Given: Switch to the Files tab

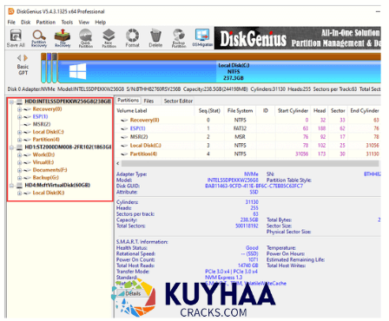Looking at the screenshot, I should (148, 101).
